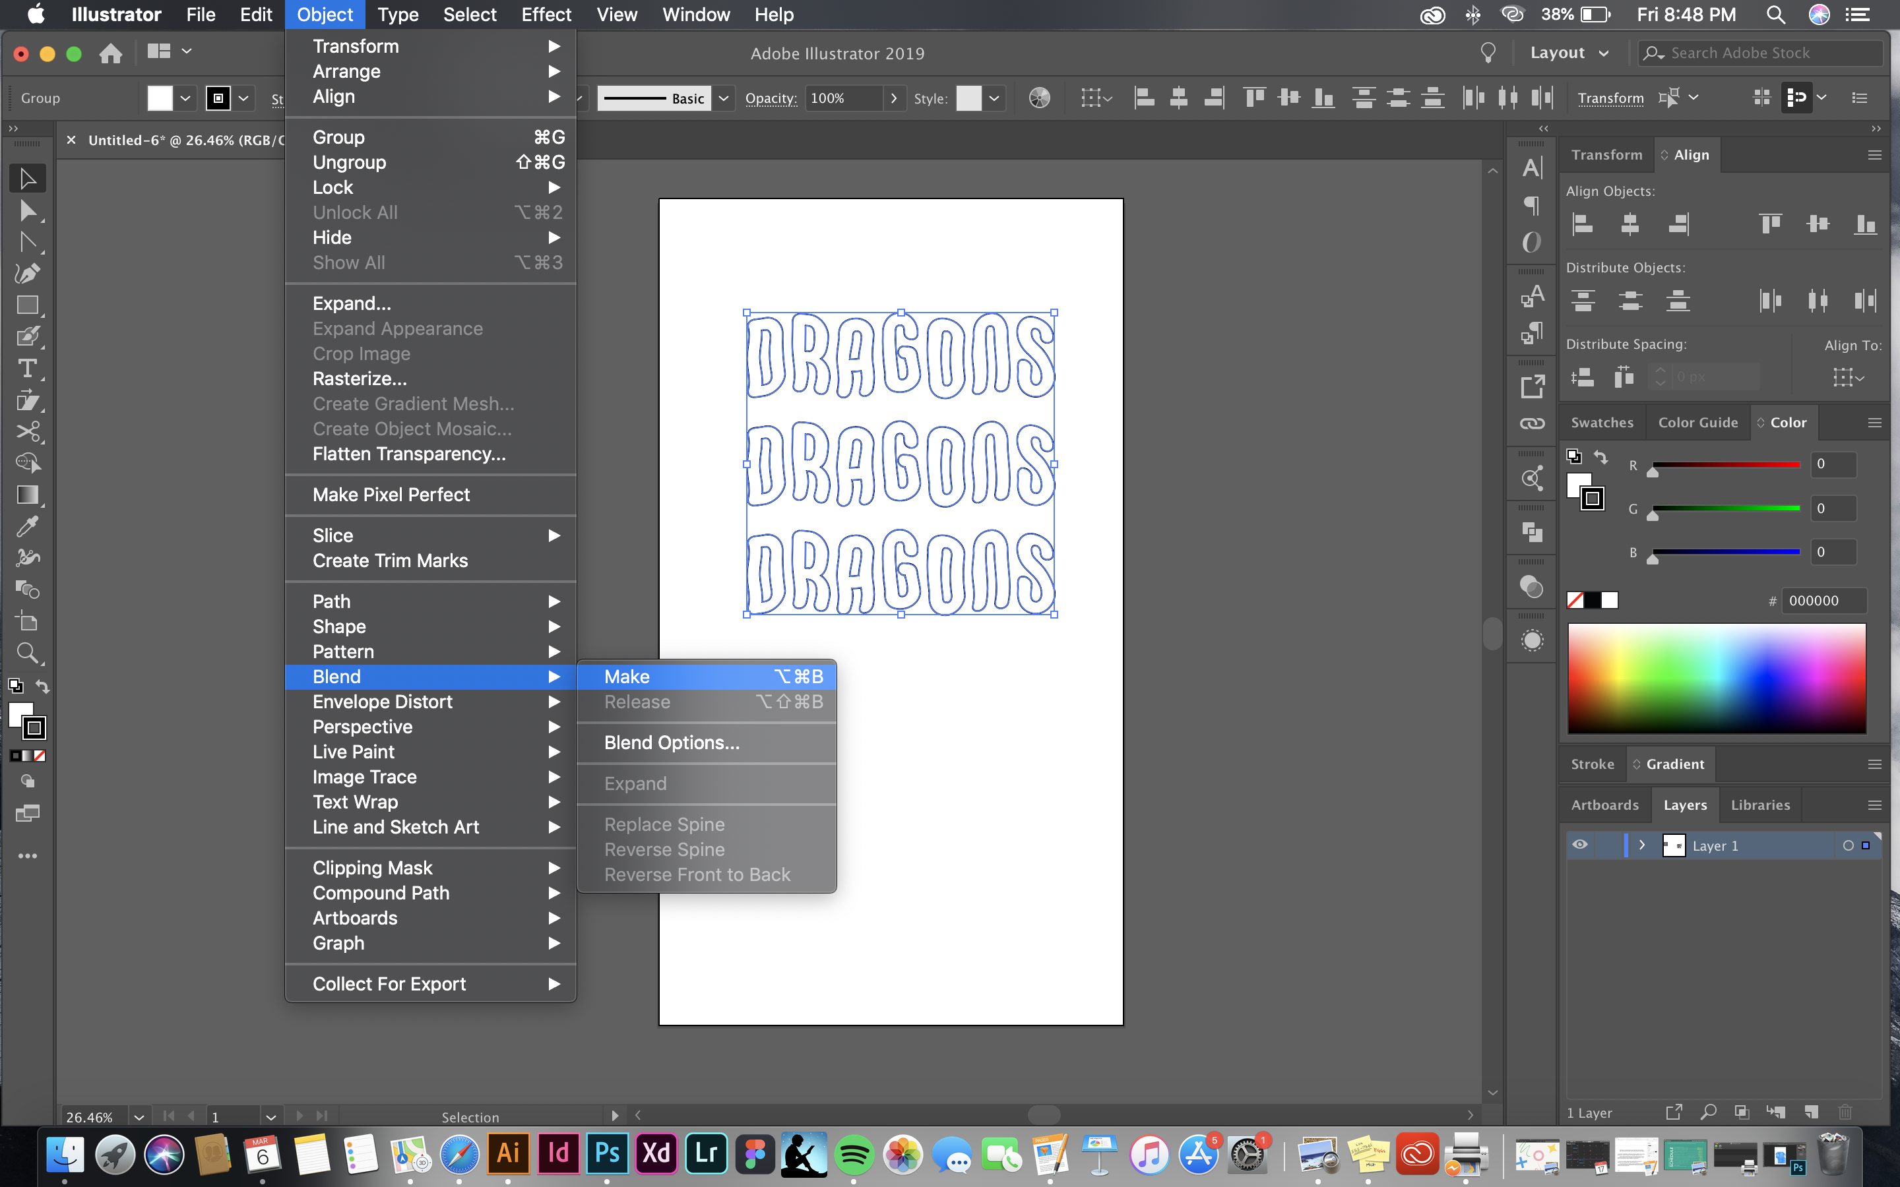Image resolution: width=1900 pixels, height=1187 pixels.
Task: Open the fill color dropdown in control bar
Action: [x=185, y=98]
